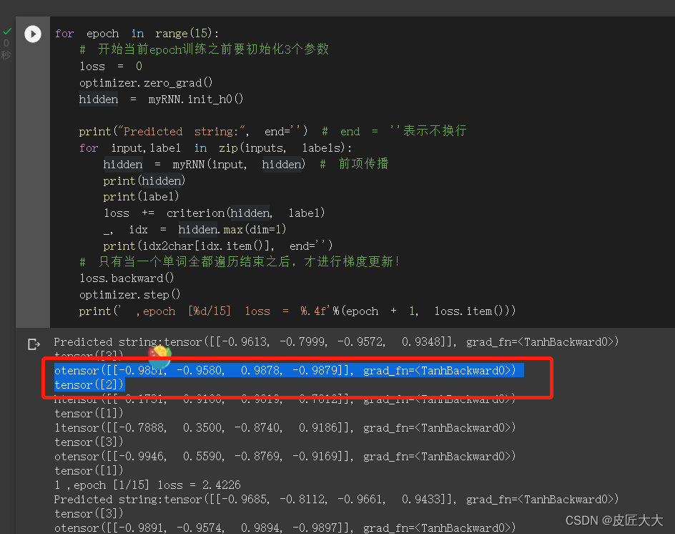The height and width of the screenshot is (534, 675).
Task: Click the 'hidden = myRNN(input, hidden)' line
Action: point(204,164)
